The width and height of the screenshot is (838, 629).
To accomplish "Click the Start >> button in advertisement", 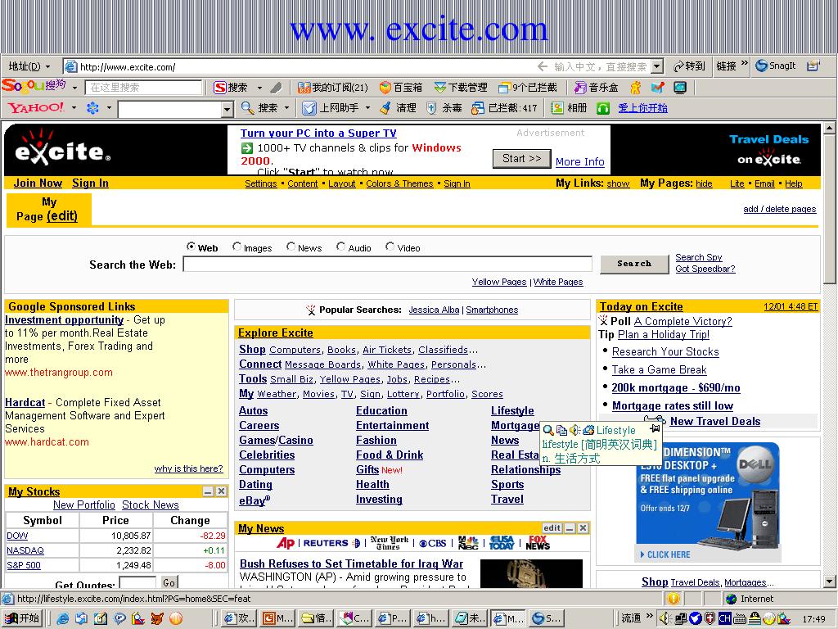I will [x=521, y=158].
